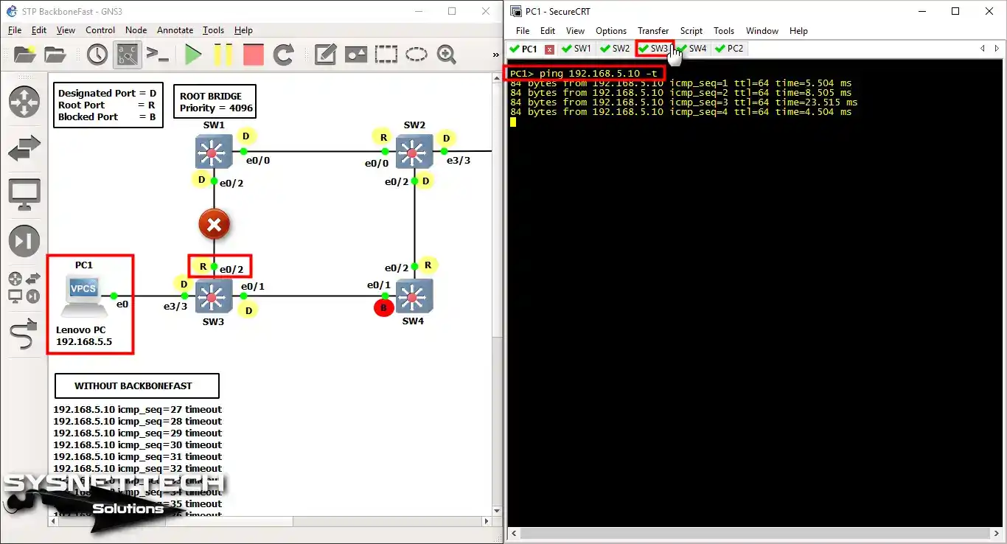Select the SW1 switch node on the canvas

[214, 152]
